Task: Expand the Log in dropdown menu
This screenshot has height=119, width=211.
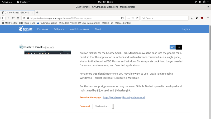Action: pos(186,29)
